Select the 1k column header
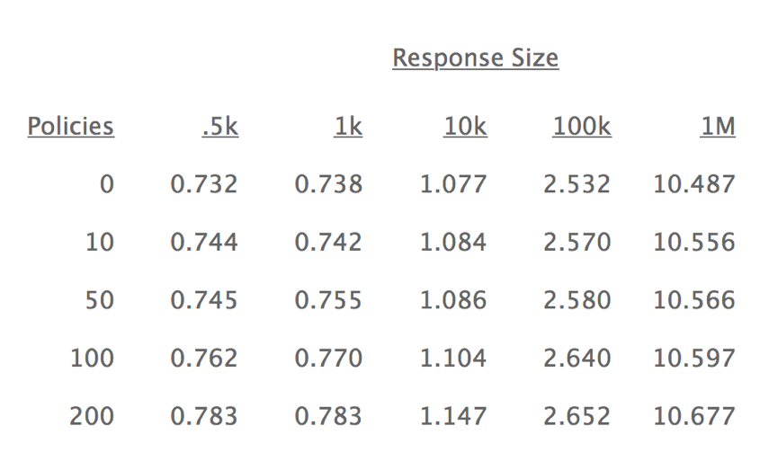This screenshot has width=778, height=461. [x=347, y=128]
